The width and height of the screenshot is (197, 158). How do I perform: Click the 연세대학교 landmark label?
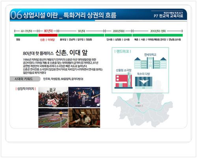coord(150,55)
